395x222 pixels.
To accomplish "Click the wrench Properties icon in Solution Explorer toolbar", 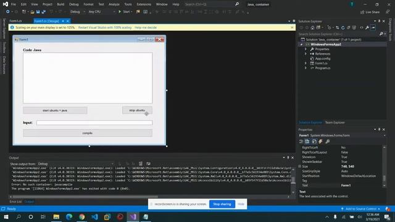I will point(367,28).
